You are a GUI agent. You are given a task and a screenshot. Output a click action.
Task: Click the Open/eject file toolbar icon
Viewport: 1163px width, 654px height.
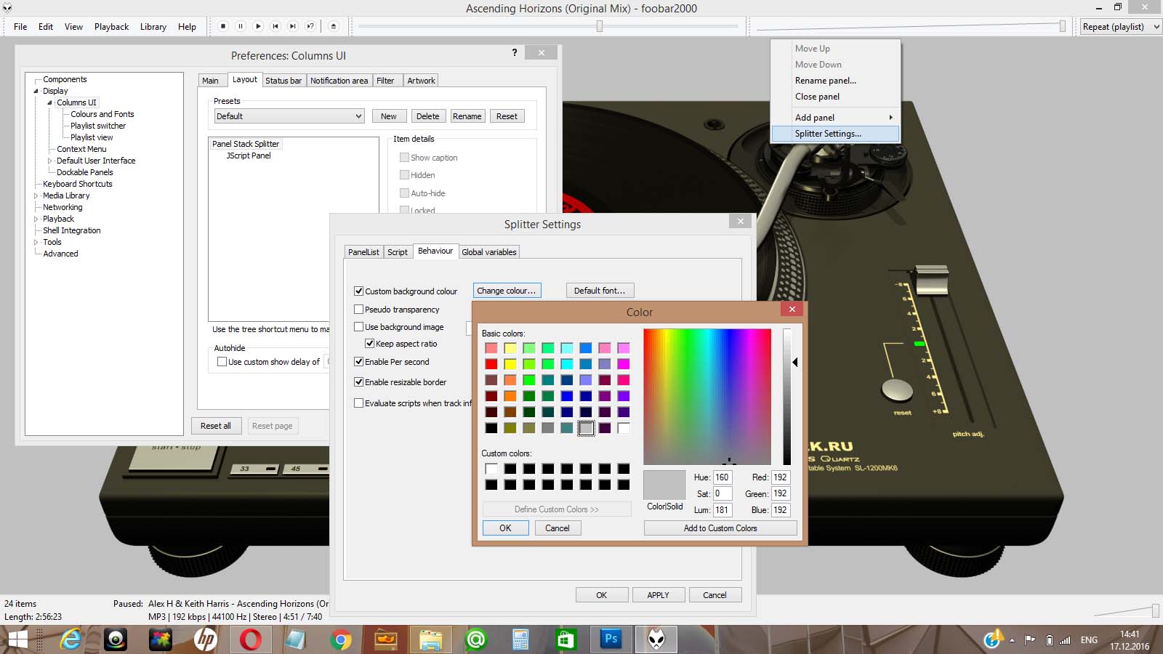coord(334,26)
